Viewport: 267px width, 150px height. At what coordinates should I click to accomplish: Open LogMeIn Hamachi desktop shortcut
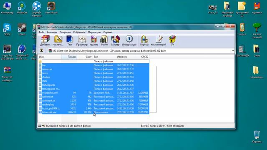(x=36, y=9)
